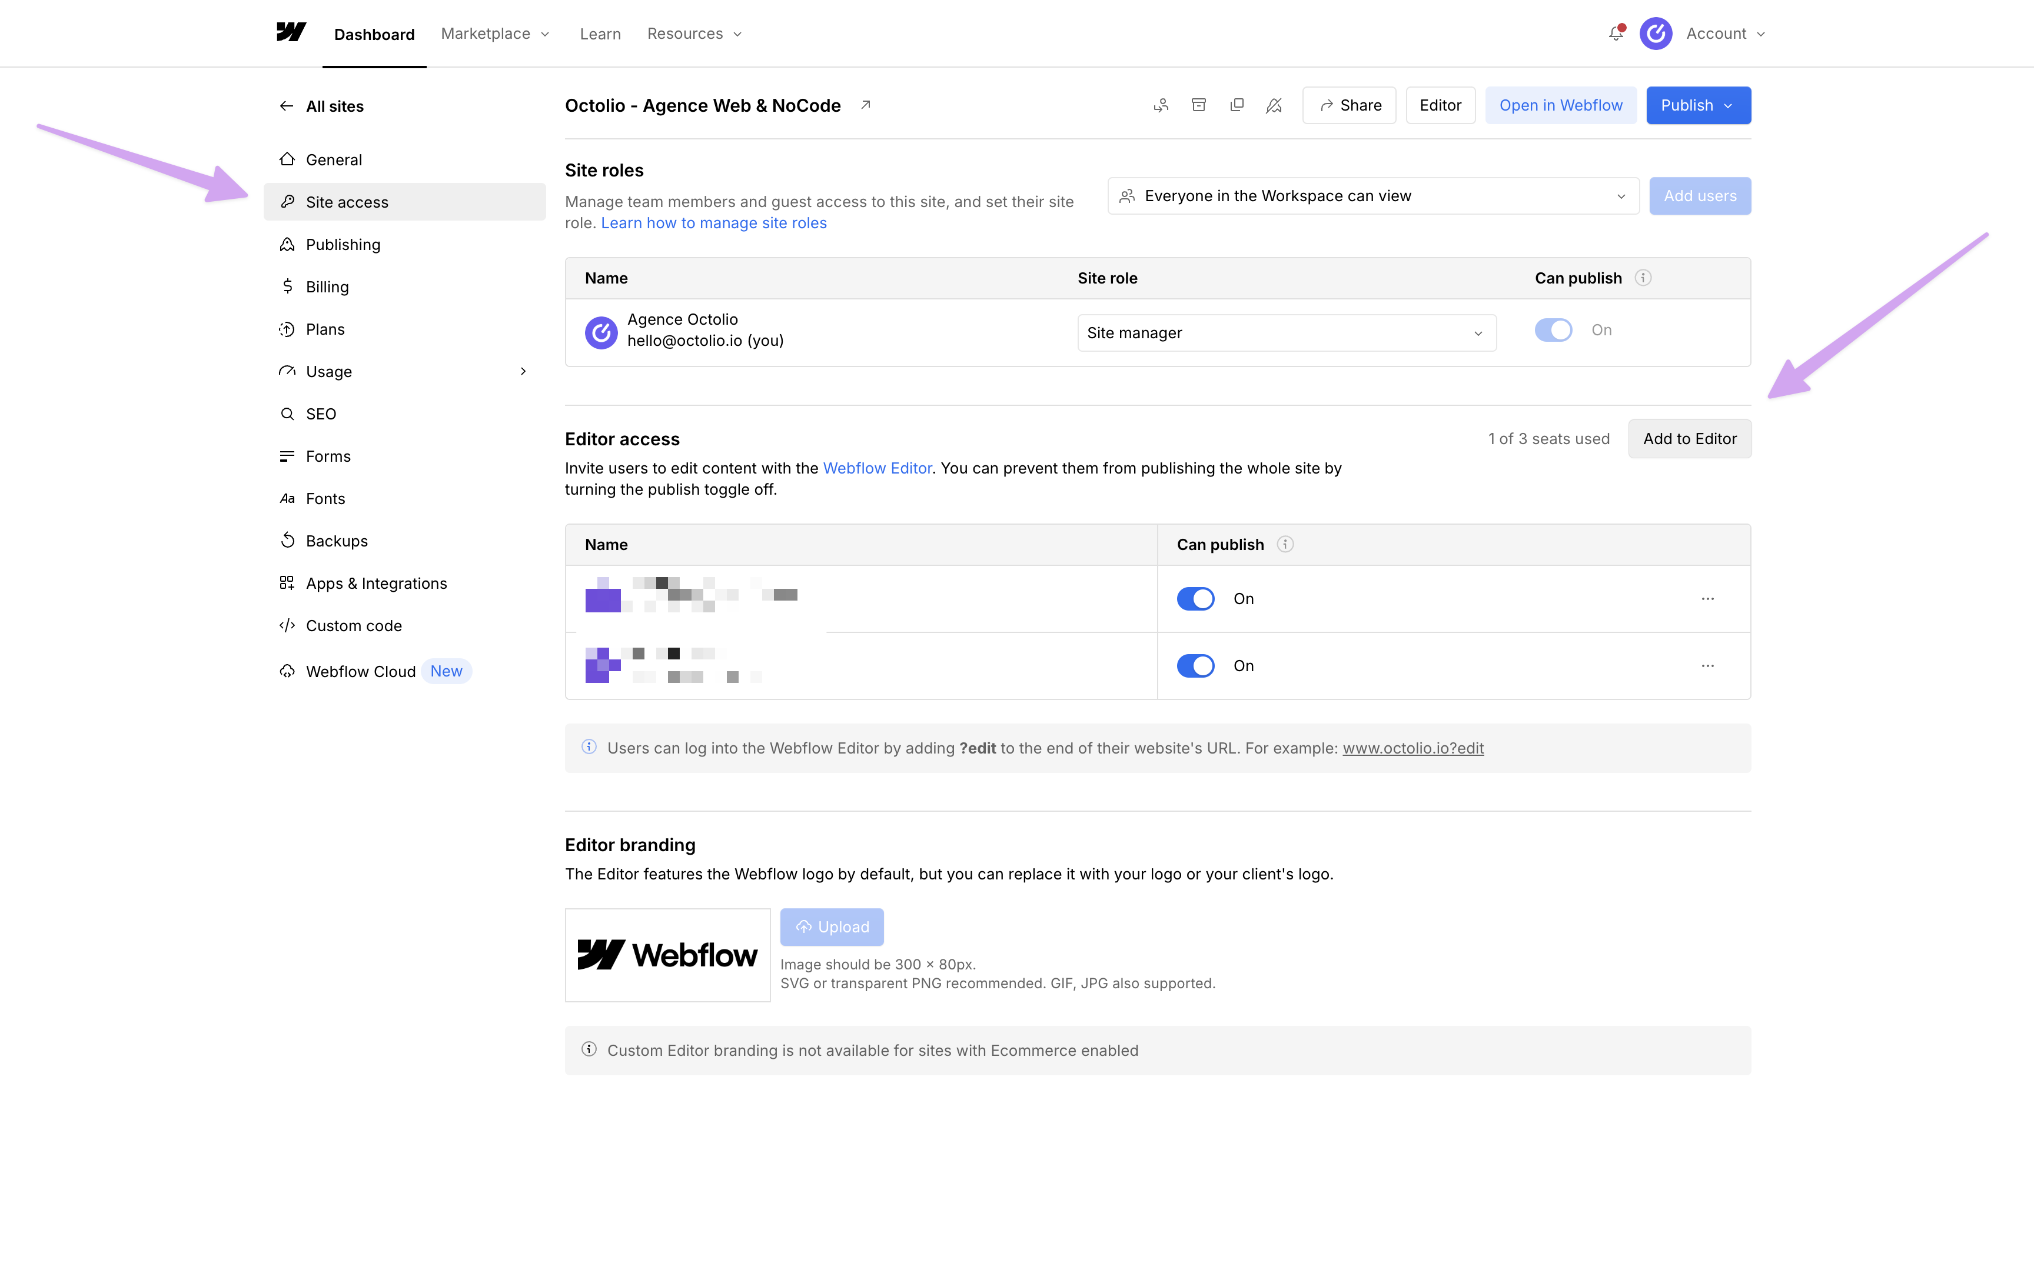The image size is (2034, 1270).
Task: Click the back arrow beside All sites
Action: coord(287,106)
